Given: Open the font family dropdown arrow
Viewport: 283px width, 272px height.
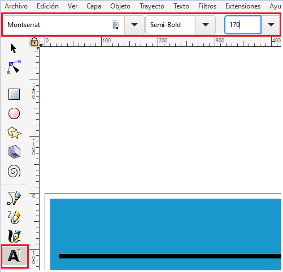Looking at the screenshot, I should tap(134, 25).
